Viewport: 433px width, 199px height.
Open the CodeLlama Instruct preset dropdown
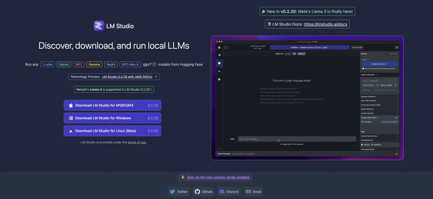coord(379,64)
